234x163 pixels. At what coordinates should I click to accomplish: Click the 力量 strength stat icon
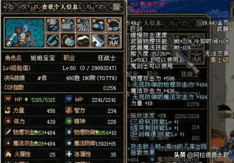point(8,110)
